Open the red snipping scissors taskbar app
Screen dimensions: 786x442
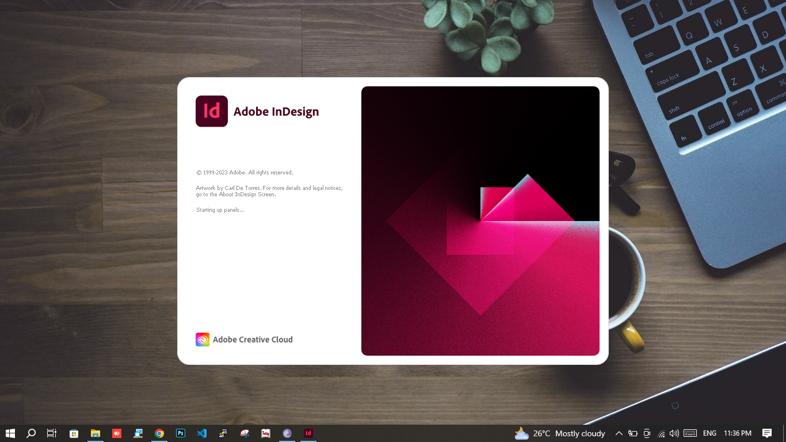[245, 433]
